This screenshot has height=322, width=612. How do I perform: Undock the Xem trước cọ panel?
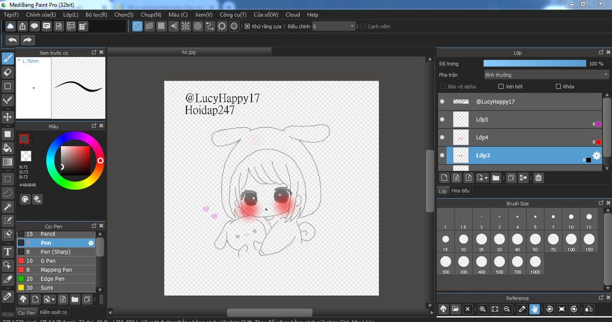point(94,52)
